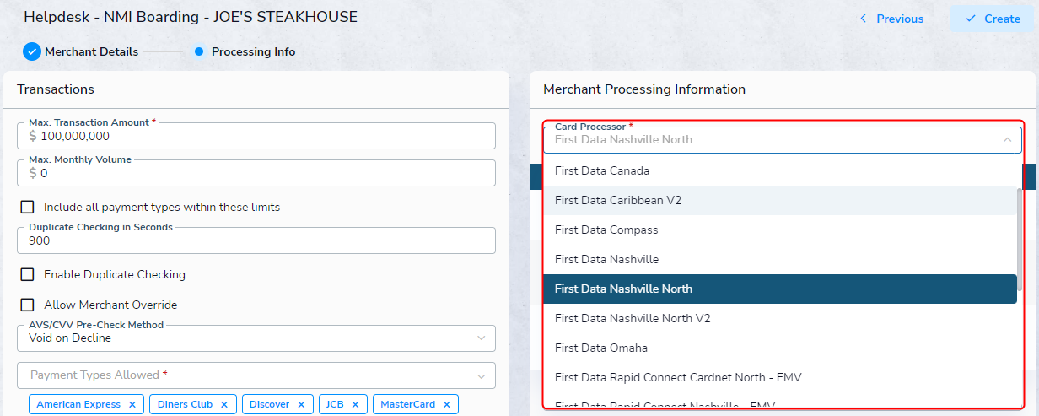The image size is (1039, 416).
Task: Edit Duplicate Checking in Seconds field
Action: pos(256,240)
